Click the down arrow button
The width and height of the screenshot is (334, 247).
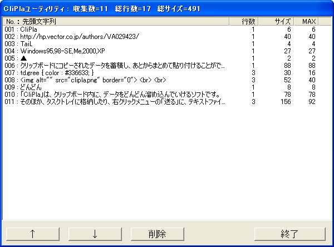pos(95,234)
